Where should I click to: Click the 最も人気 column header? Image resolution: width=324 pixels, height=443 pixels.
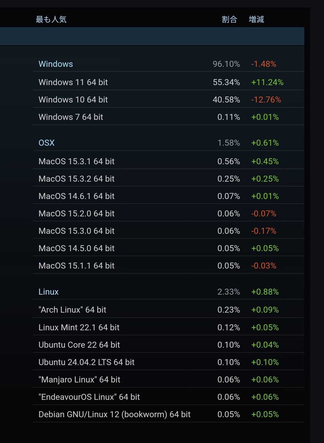click(x=51, y=19)
